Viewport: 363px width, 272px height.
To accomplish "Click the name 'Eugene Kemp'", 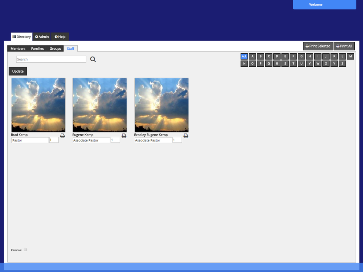I will tap(83, 135).
